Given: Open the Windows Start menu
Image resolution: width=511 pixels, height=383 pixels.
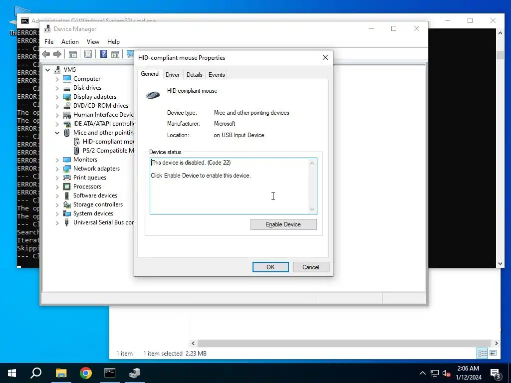Looking at the screenshot, I should pyautogui.click(x=12, y=373).
